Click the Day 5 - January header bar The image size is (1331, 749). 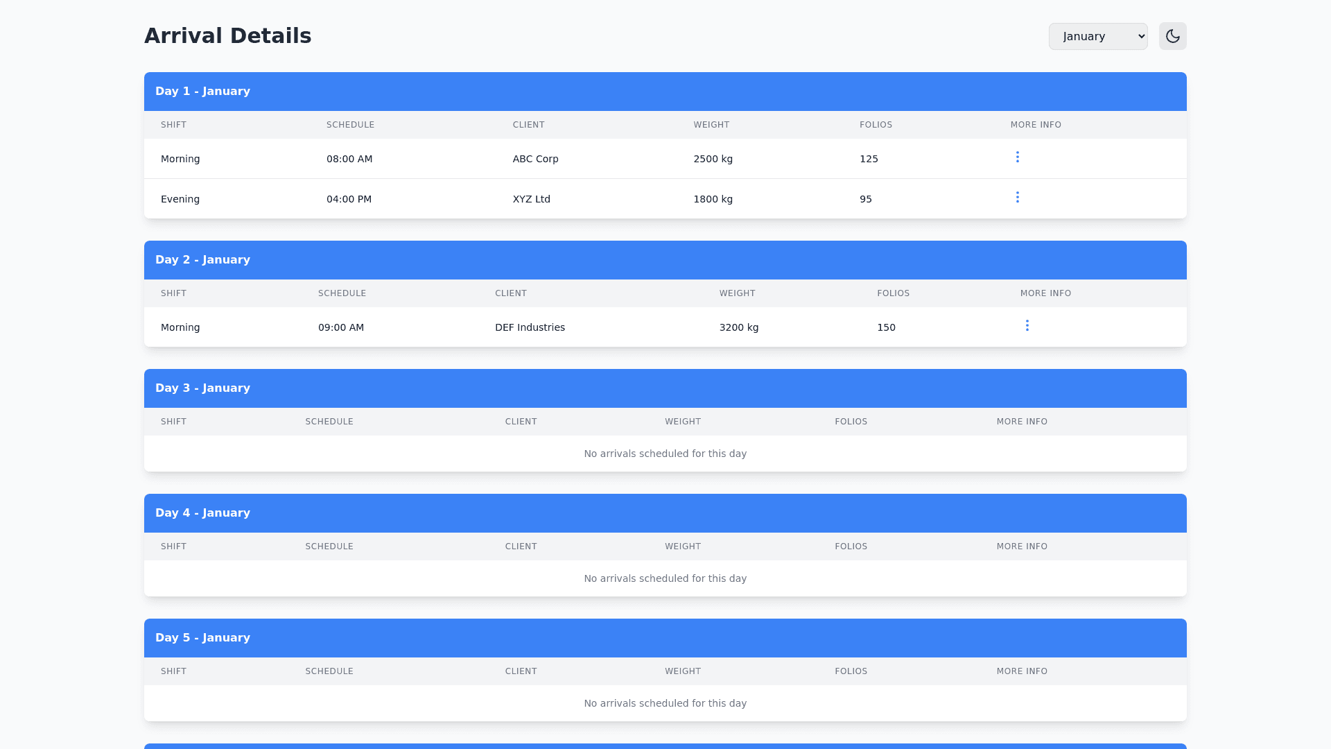coord(202,637)
